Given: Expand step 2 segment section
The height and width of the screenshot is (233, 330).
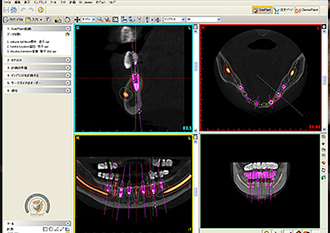Looking at the screenshot, I should click(x=67, y=60).
